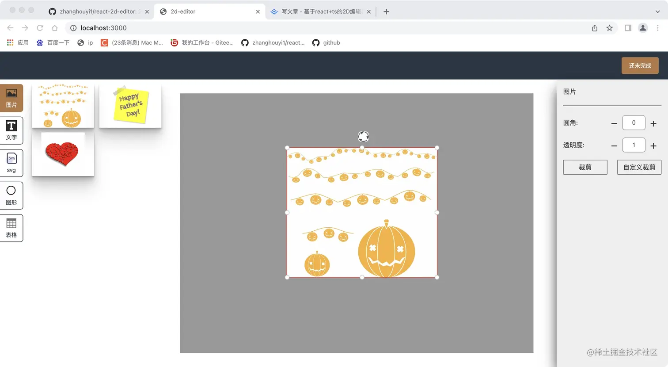The image size is (668, 367).
Task: Click the bottom-right resize handle of the image
Action: 437,277
